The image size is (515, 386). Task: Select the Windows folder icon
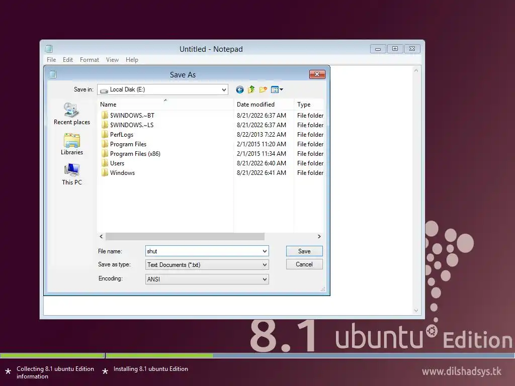pyautogui.click(x=105, y=172)
